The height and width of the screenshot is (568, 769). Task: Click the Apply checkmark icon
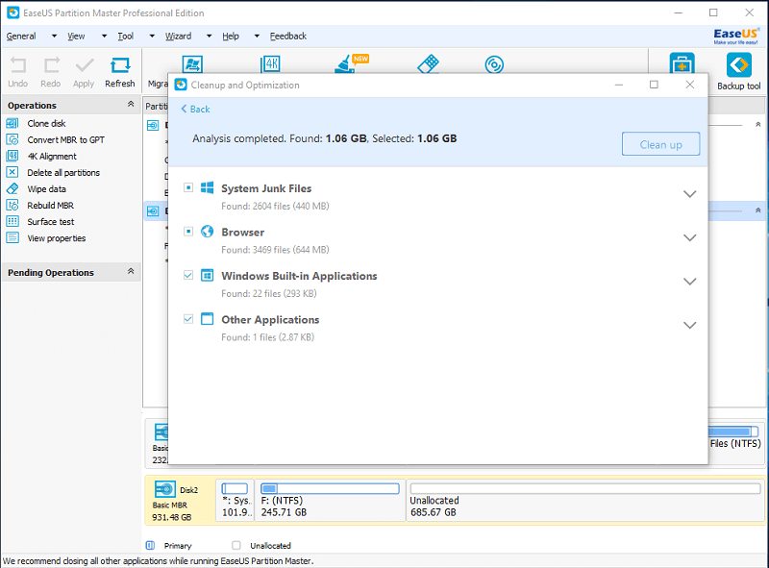tap(85, 65)
